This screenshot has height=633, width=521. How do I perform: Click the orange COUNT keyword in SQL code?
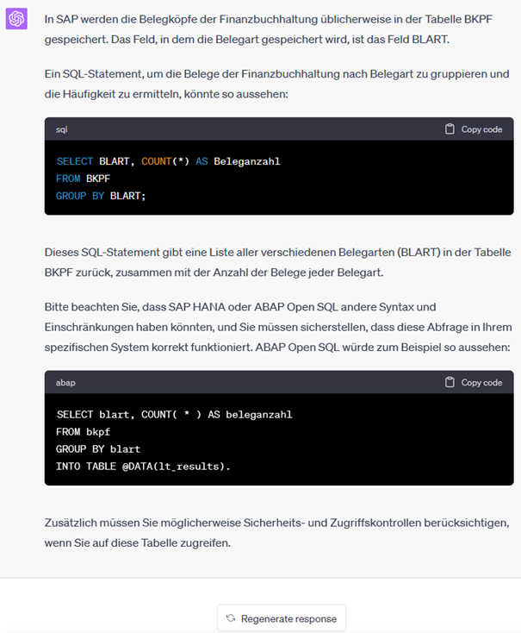[x=158, y=161]
